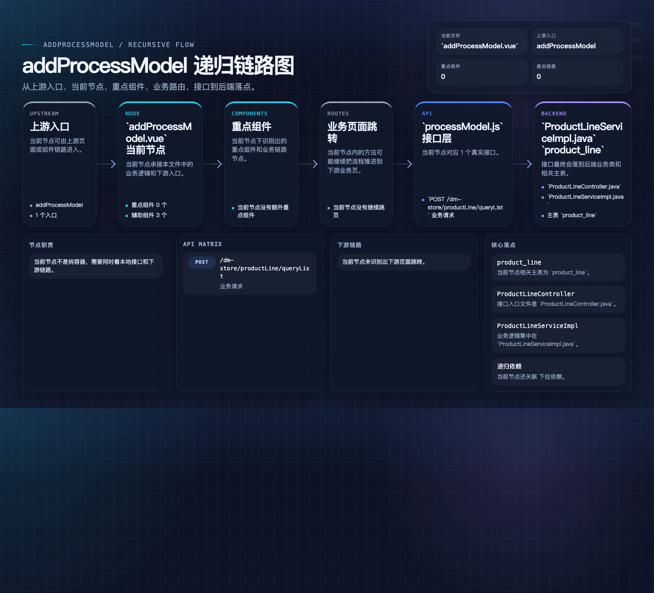Click the 核心落点 panel title
Image resolution: width=654 pixels, height=593 pixels.
point(503,245)
